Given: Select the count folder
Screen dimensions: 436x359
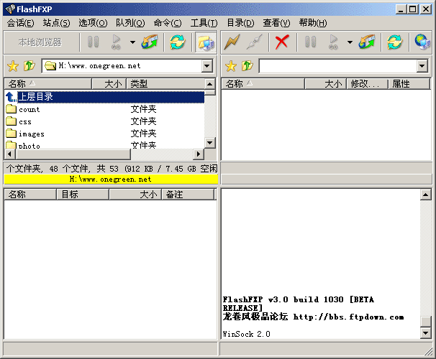Looking at the screenshot, I should (x=29, y=109).
